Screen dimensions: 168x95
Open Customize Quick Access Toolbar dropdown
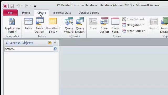(x=35, y=6)
